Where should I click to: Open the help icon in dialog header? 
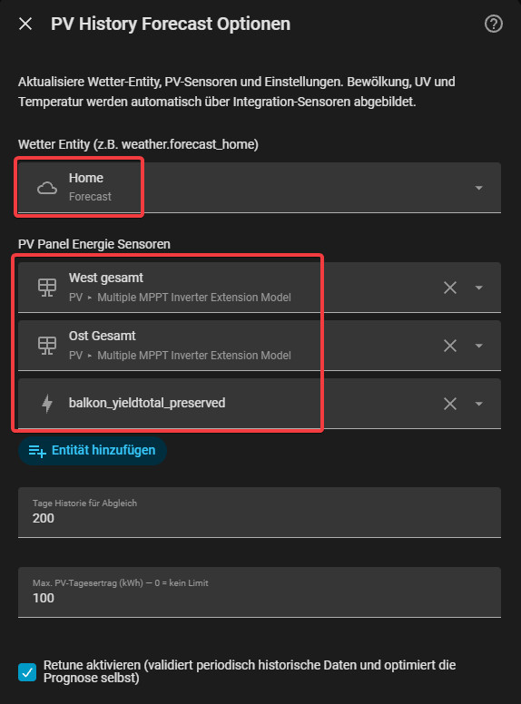[493, 24]
